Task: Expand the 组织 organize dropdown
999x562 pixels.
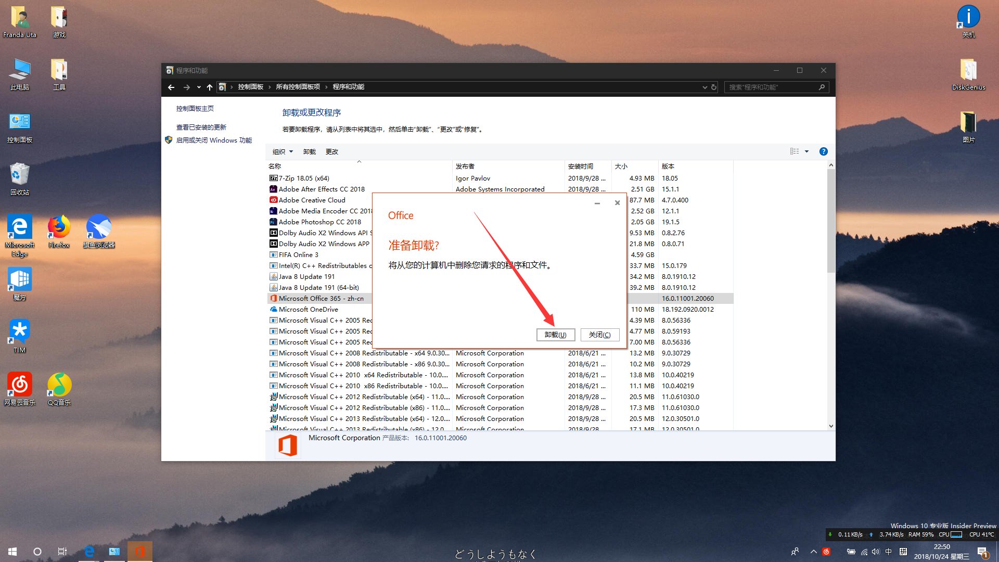Action: (283, 152)
